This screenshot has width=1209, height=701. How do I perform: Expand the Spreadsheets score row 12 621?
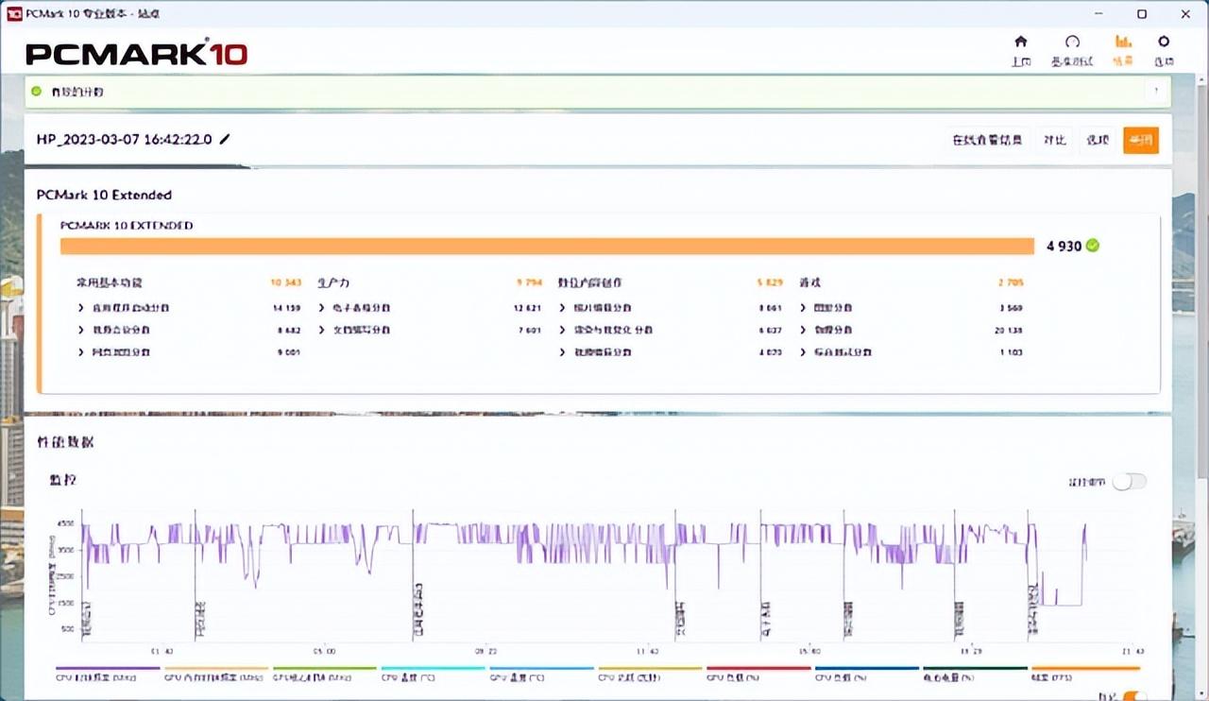tap(430, 308)
